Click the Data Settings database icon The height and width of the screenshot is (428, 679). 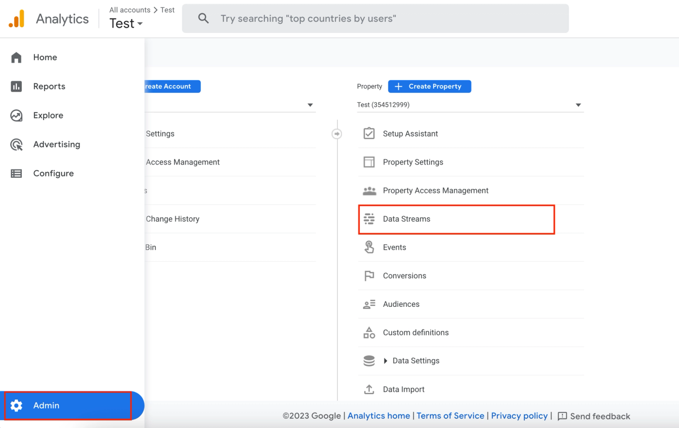click(x=369, y=361)
